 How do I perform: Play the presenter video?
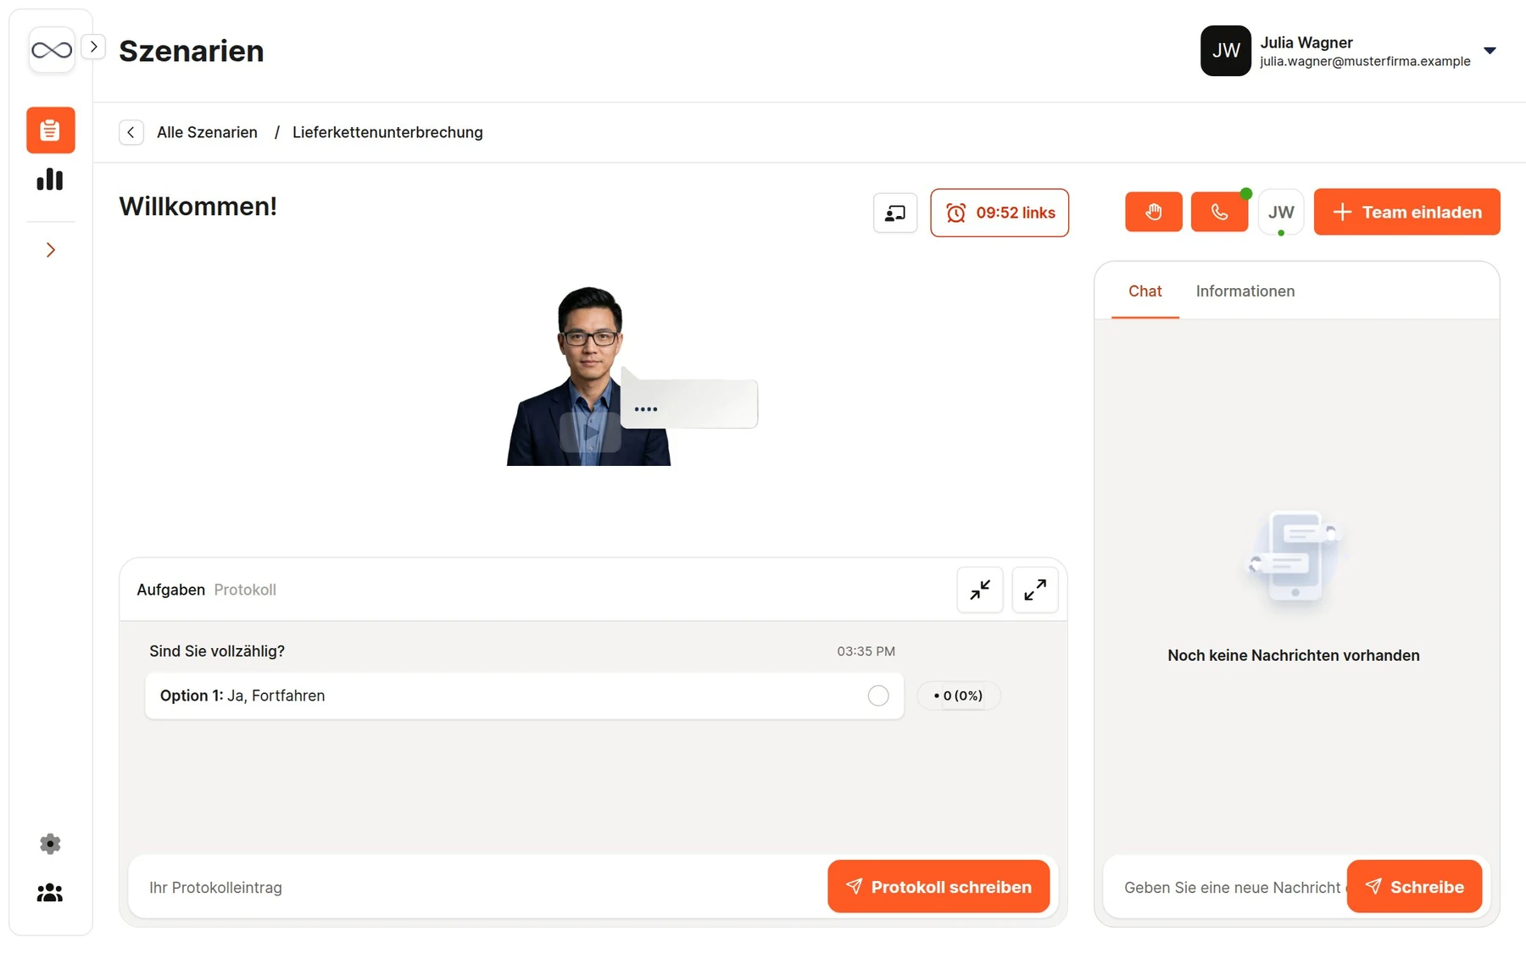[590, 431]
